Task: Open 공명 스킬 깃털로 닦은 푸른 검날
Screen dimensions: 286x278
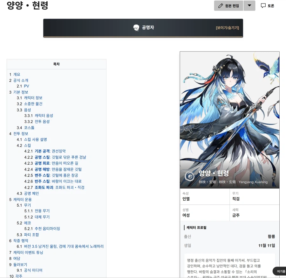Action: coord(60,157)
